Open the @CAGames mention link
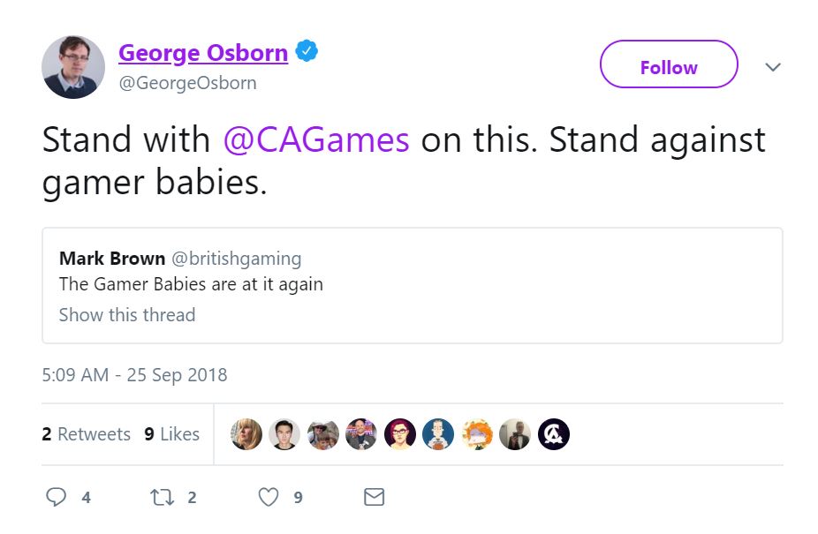818x534 pixels. [x=316, y=140]
